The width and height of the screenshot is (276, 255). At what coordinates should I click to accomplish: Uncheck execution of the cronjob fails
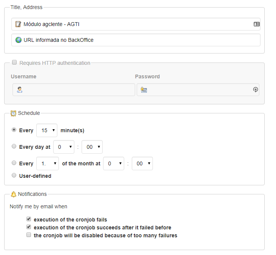point(29,219)
